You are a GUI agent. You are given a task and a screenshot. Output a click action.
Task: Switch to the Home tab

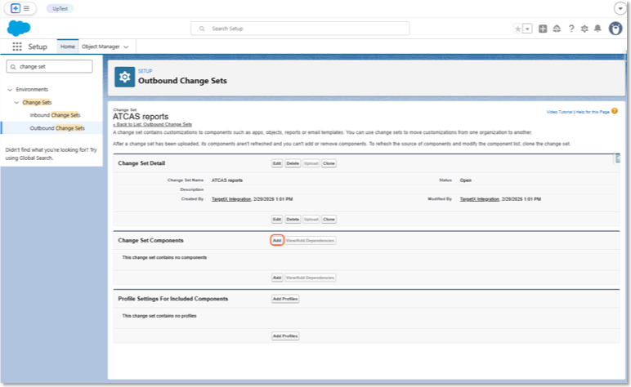[68, 47]
